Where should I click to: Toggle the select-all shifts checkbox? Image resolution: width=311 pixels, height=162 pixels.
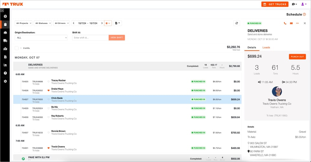[x=17, y=48]
